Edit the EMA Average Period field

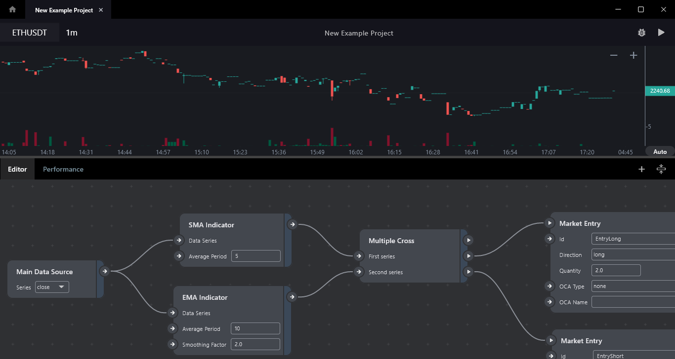click(x=255, y=328)
